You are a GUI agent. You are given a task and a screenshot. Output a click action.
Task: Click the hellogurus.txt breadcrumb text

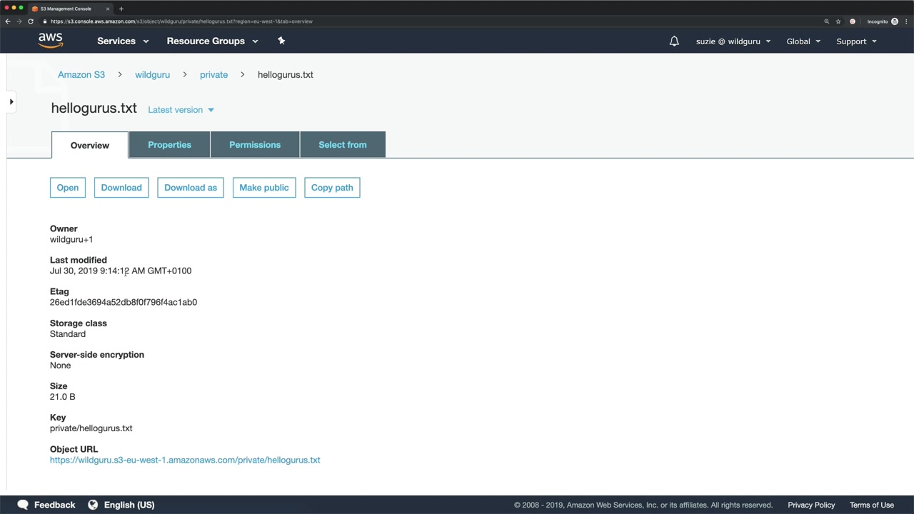coord(286,75)
